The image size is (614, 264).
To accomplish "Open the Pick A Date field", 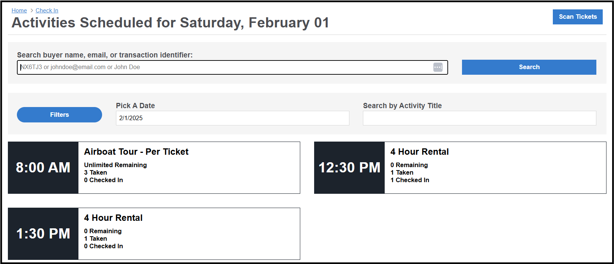I will coord(232,118).
